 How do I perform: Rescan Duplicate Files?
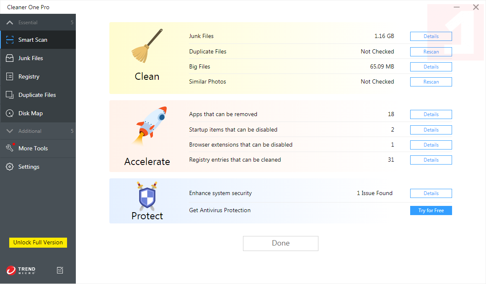click(431, 52)
